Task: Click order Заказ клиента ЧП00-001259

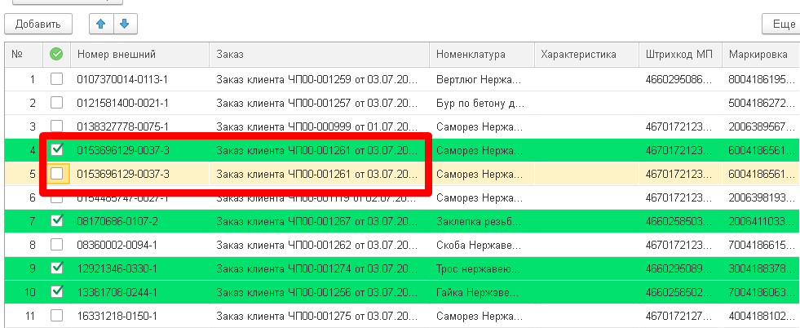Action: tap(318, 79)
